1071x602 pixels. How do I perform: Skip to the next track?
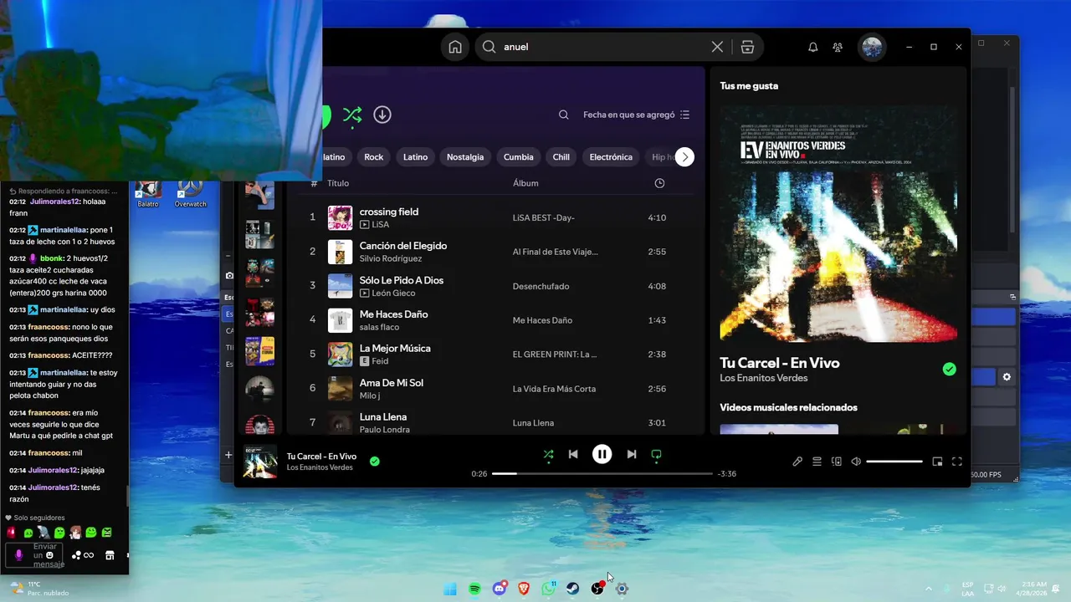[x=632, y=454]
